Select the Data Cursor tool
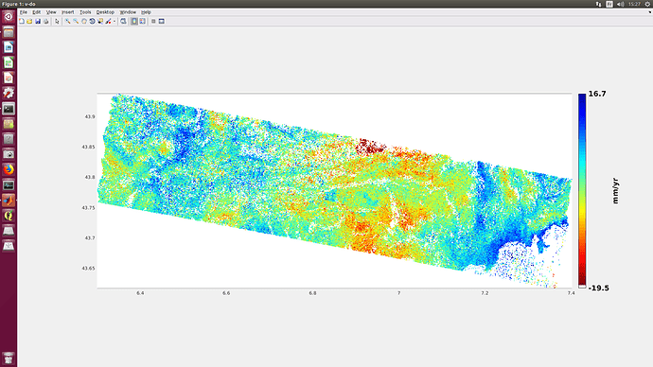Screen dimensions: 653x367 coord(100,21)
